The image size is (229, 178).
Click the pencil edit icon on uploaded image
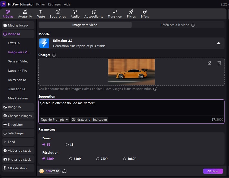point(209,63)
